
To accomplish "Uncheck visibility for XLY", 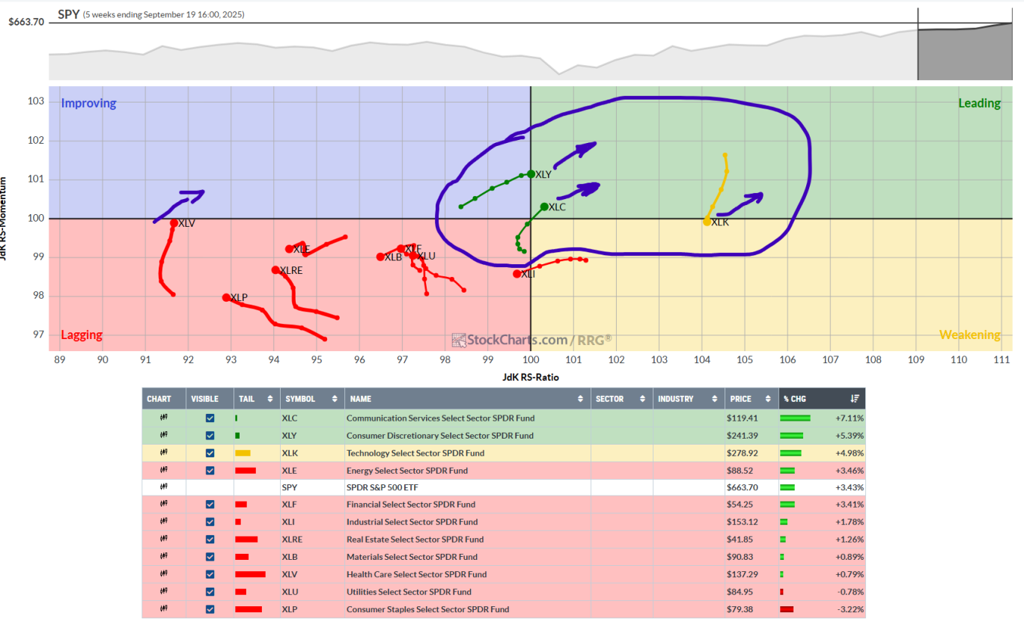I will (210, 435).
